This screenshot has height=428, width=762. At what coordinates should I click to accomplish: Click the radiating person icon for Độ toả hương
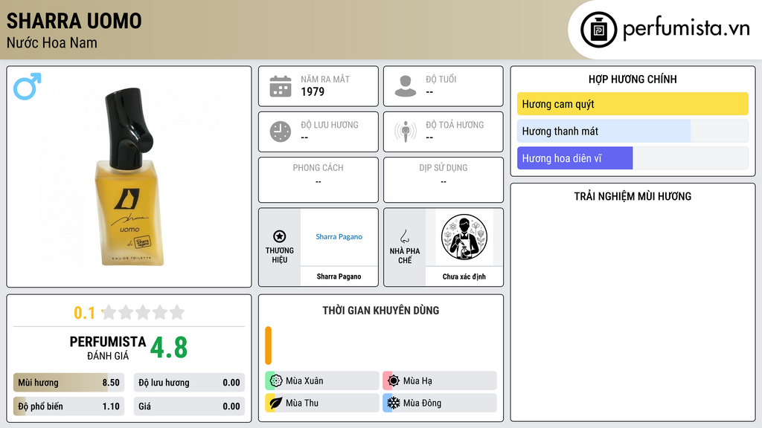pos(406,132)
